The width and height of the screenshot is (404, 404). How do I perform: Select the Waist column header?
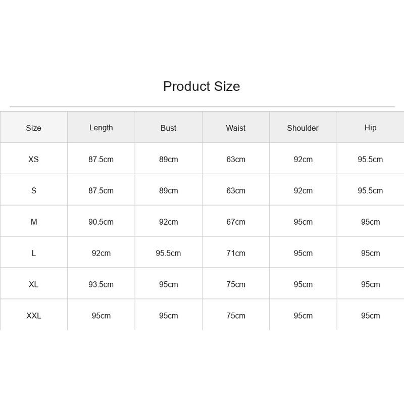(235, 128)
